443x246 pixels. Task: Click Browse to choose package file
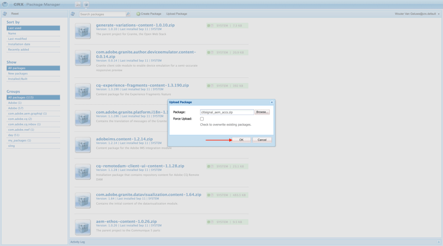[x=262, y=112]
